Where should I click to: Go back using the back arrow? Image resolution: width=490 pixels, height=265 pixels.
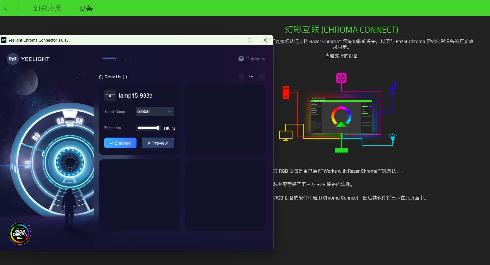[x=5, y=8]
